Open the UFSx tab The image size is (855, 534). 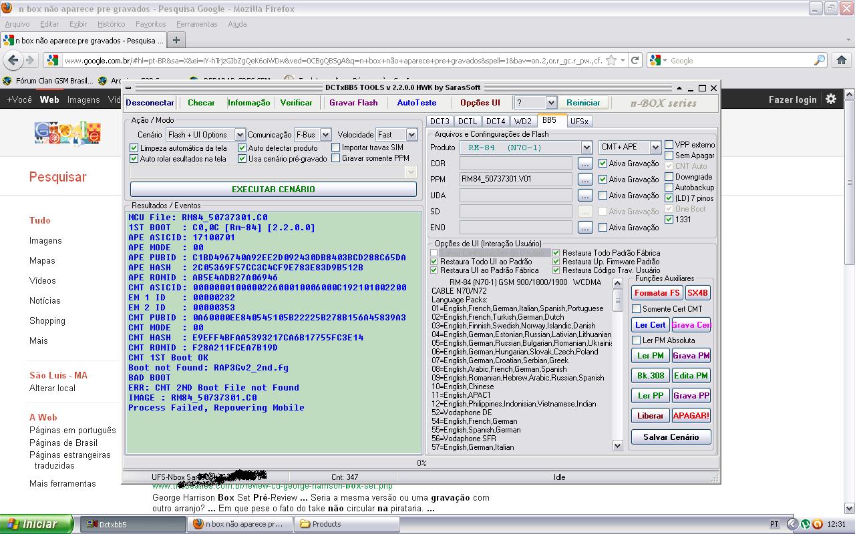click(579, 121)
